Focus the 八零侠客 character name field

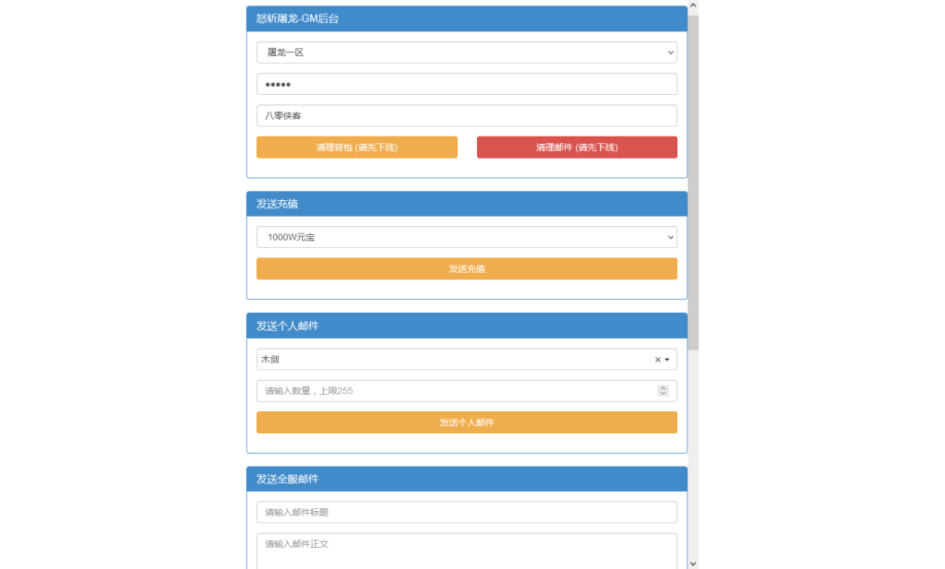tap(466, 115)
